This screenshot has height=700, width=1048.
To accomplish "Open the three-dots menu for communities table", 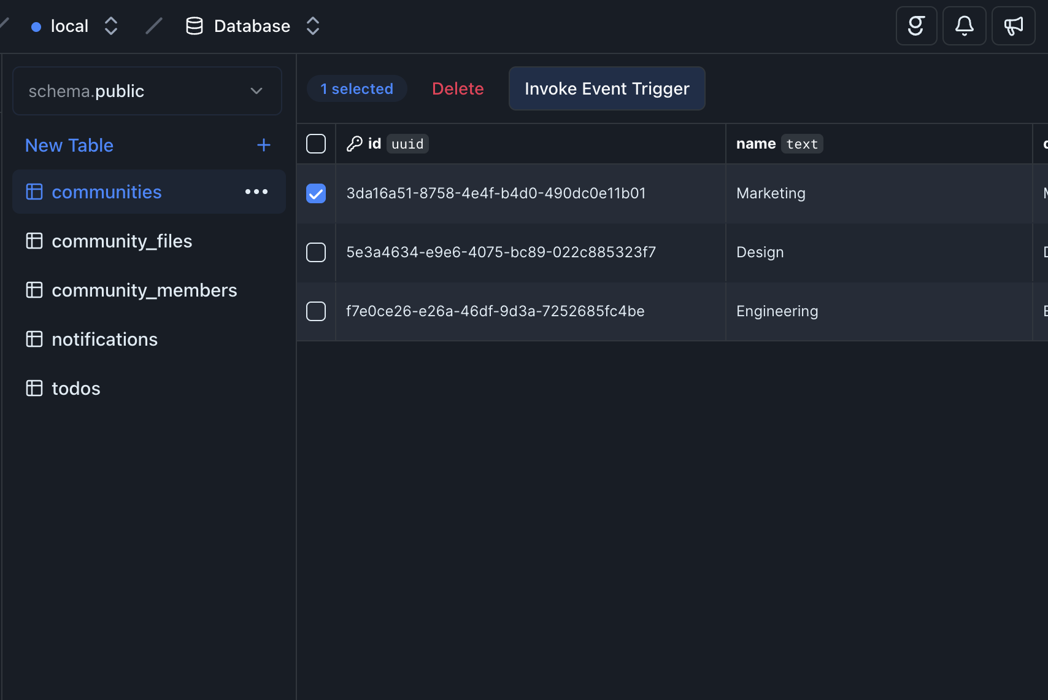I will pos(256,192).
